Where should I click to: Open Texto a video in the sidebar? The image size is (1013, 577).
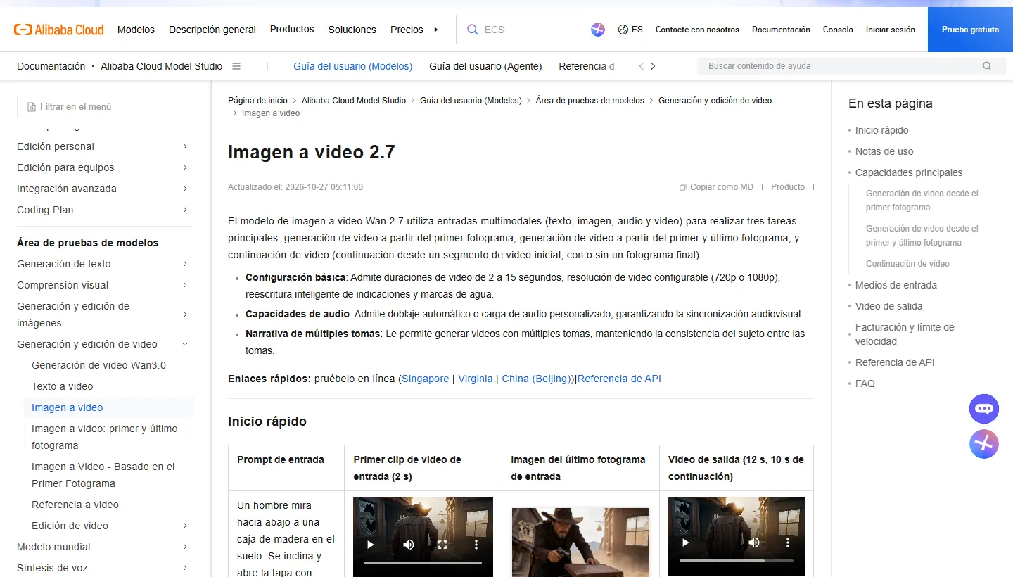coord(63,386)
